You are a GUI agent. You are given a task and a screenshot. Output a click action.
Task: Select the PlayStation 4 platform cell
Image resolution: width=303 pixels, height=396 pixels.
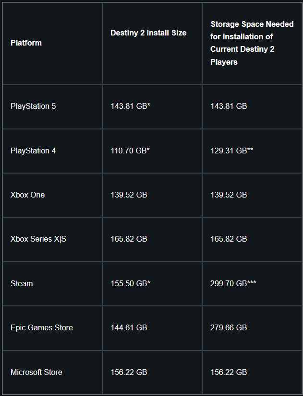[33, 151]
